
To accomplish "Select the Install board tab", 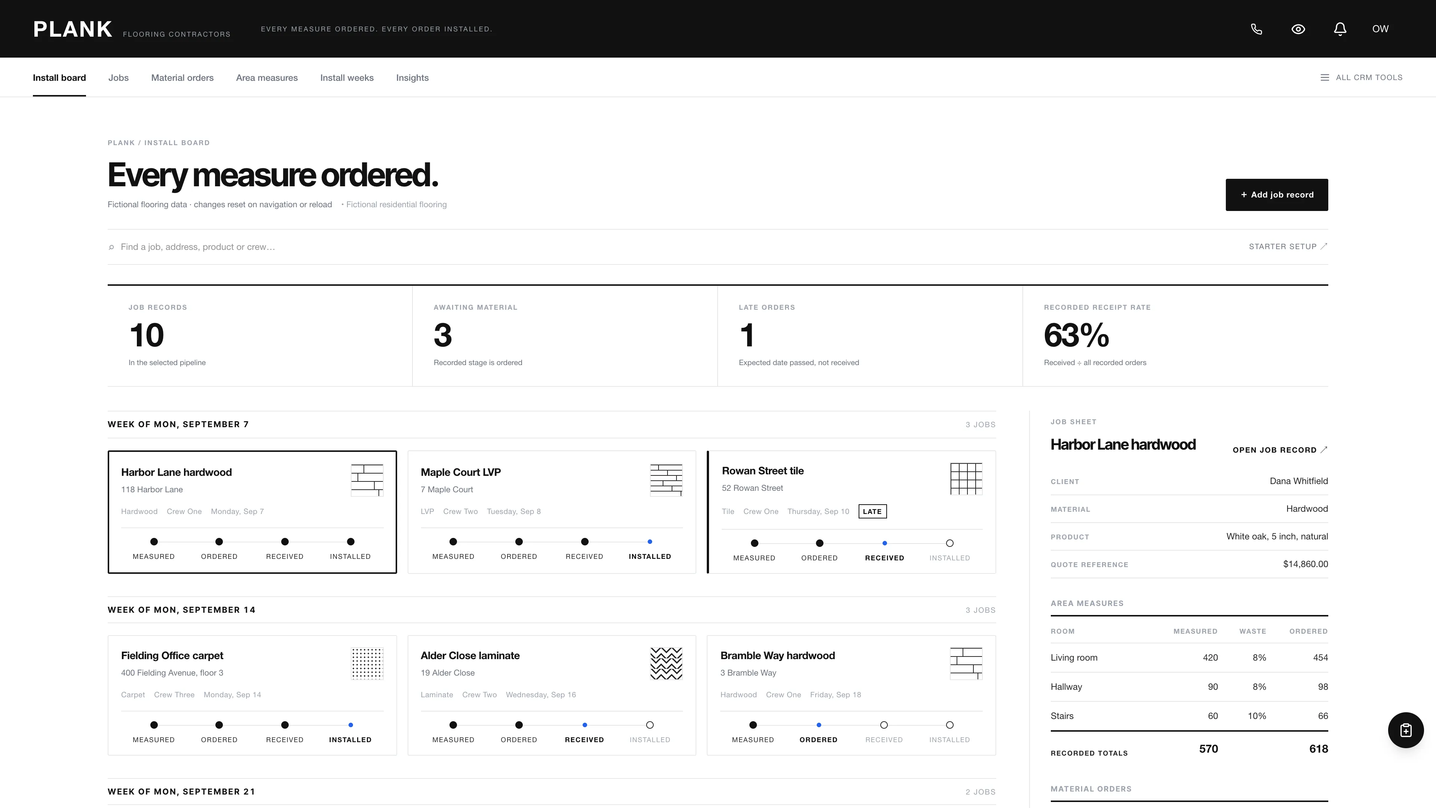I will 59,77.
